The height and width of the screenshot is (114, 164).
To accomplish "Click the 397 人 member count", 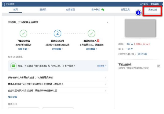I will (130, 44).
